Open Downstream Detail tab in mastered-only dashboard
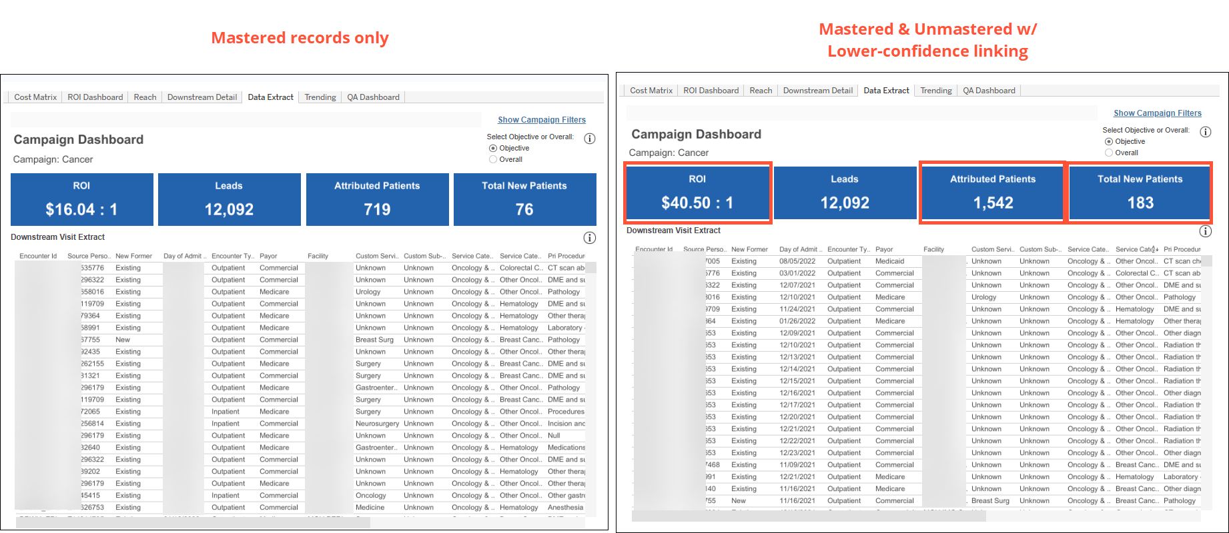Viewport: 1229px width, 533px height. [202, 97]
